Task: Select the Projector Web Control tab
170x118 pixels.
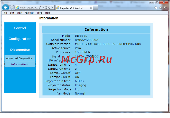Action: coord(74,8)
